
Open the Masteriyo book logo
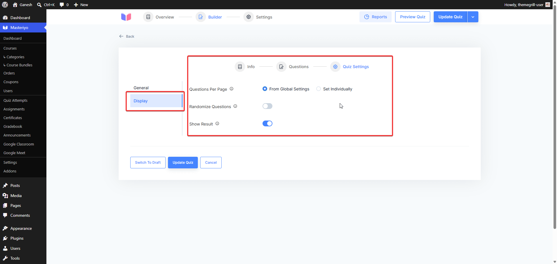(x=126, y=17)
